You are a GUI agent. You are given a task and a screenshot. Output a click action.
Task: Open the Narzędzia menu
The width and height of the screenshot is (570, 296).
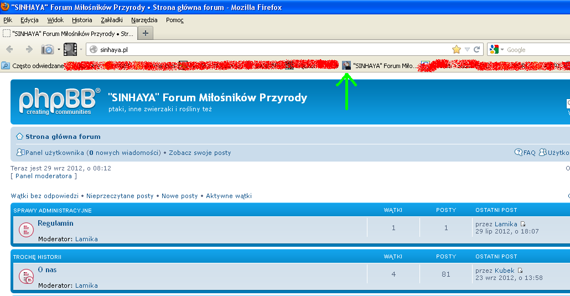[144, 20]
